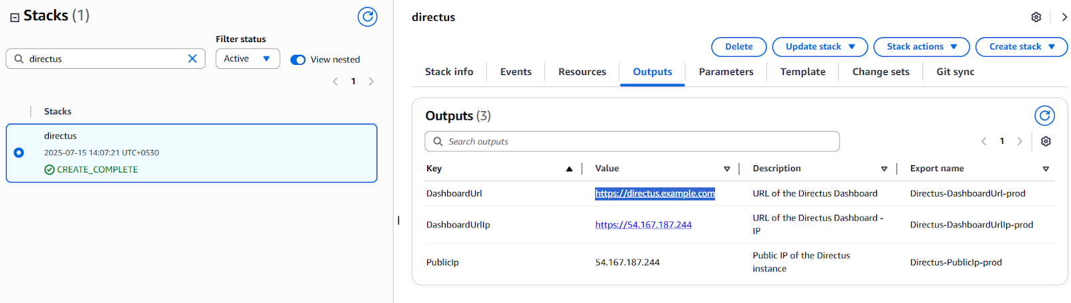Screen dimensions: 1071x303
Task: Go to next page of stacks
Action: (372, 82)
